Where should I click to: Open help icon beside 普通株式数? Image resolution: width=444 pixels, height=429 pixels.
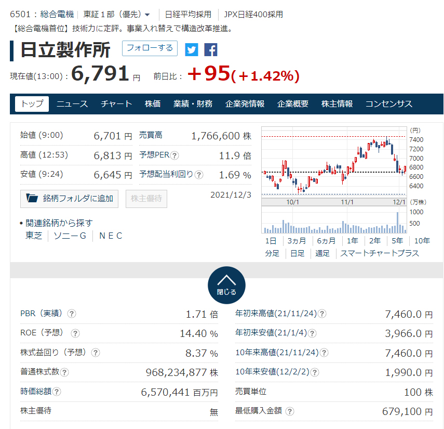pyautogui.click(x=64, y=372)
